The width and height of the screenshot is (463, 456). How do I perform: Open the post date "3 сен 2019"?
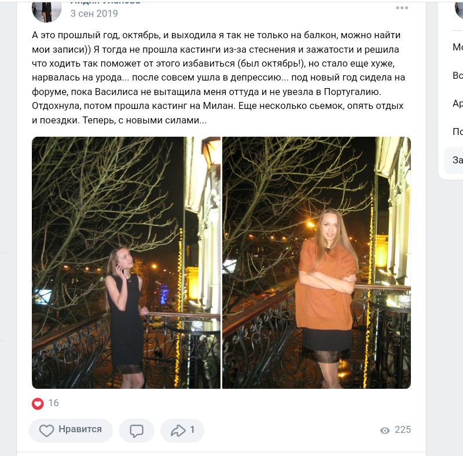coord(94,13)
